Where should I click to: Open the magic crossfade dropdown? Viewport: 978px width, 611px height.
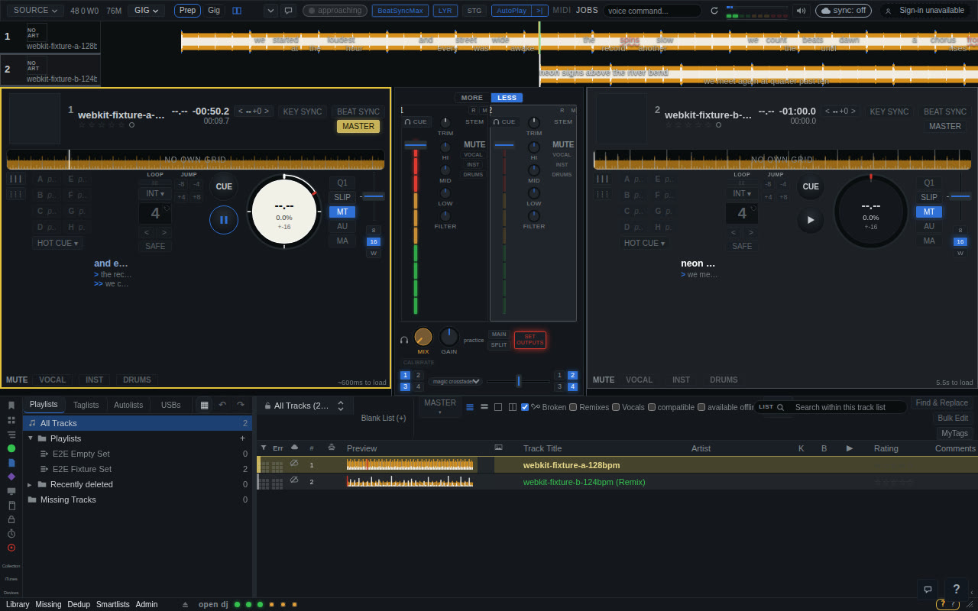455,381
